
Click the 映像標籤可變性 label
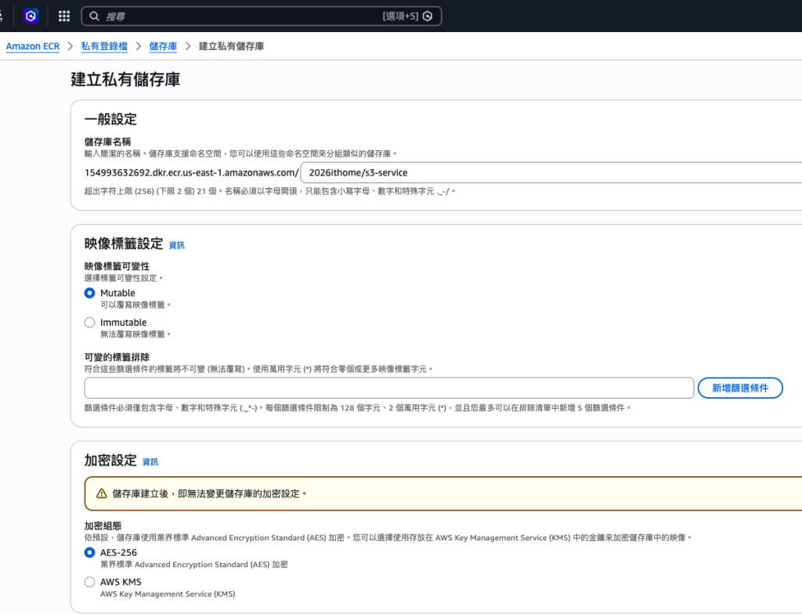[x=117, y=266]
